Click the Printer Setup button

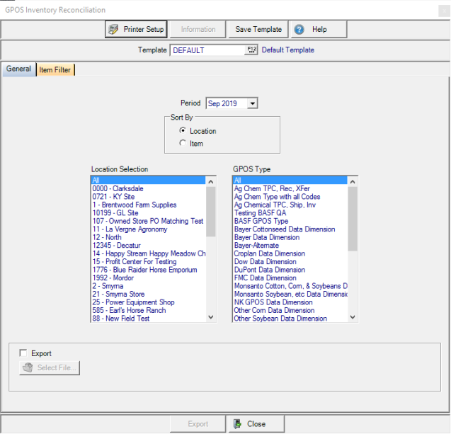click(136, 29)
